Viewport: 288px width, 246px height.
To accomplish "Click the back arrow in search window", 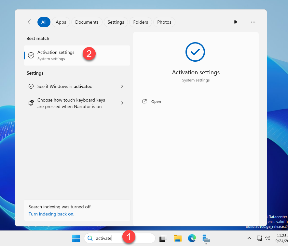I will [x=30, y=22].
